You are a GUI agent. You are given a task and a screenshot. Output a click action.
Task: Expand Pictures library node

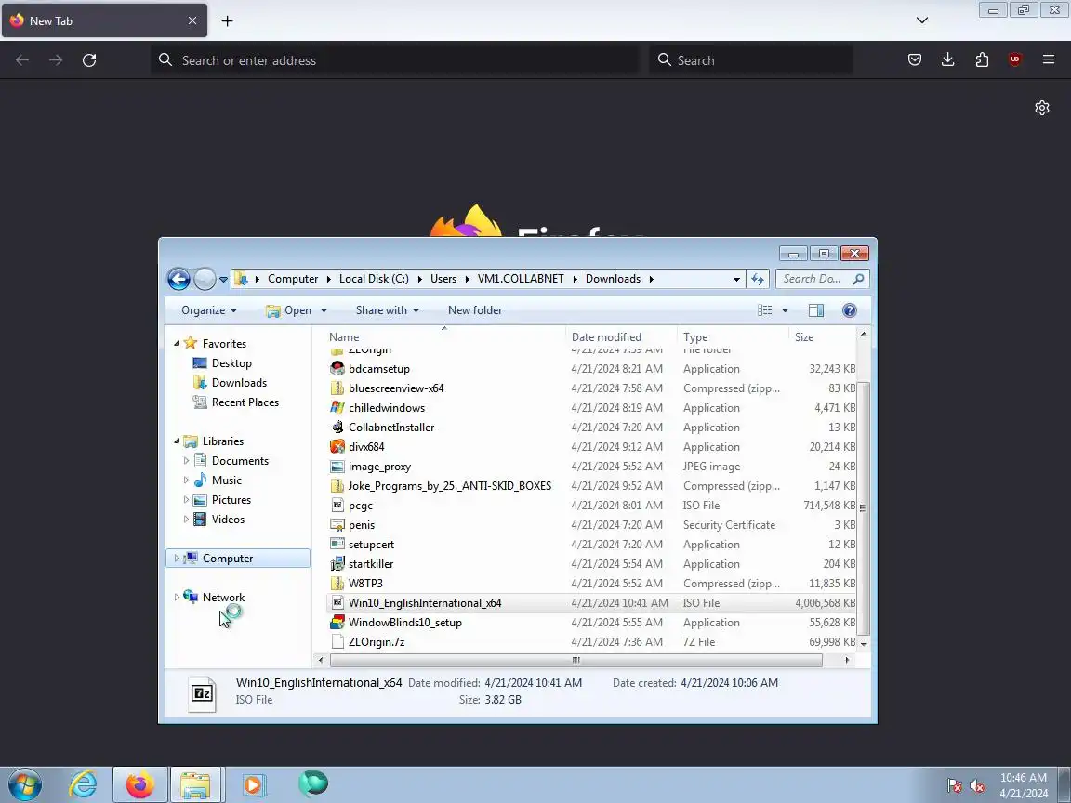[x=186, y=500]
